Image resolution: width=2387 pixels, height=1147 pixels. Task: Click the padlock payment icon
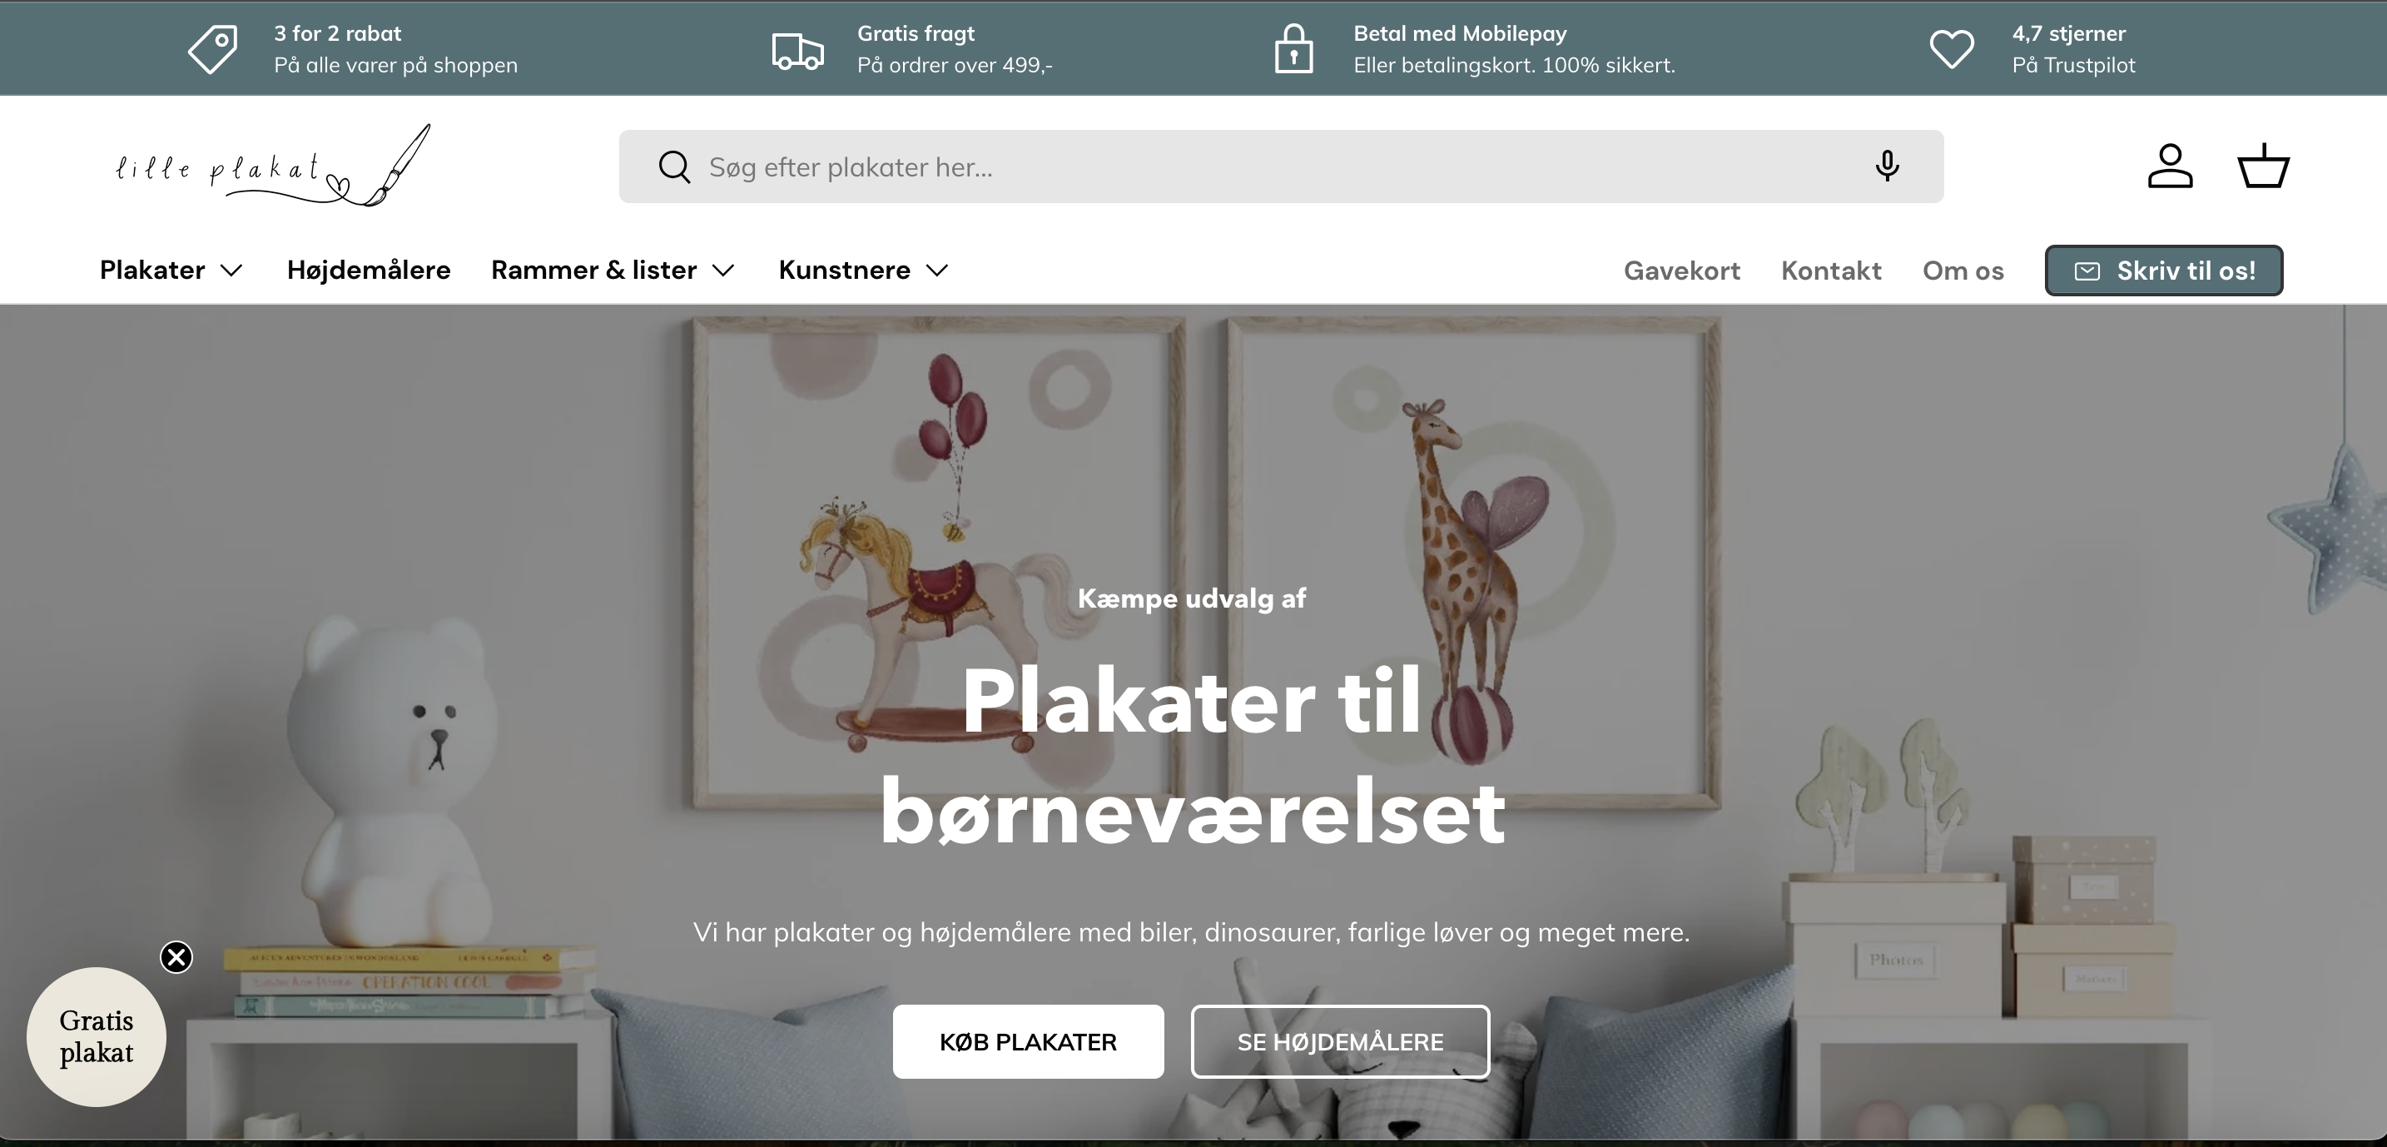click(x=1293, y=48)
